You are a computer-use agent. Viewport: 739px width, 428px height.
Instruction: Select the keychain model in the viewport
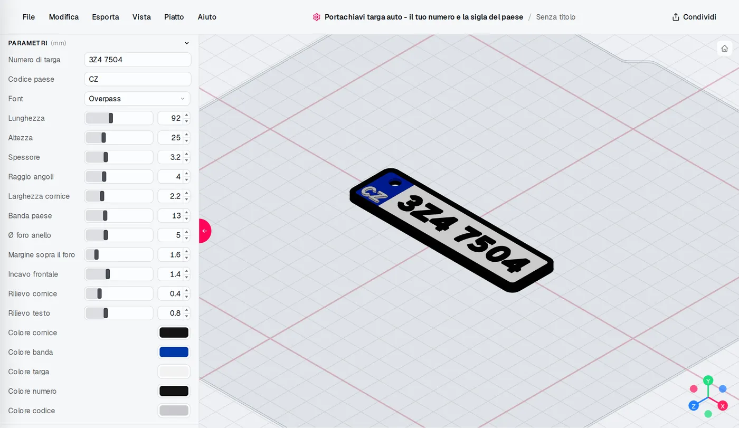pos(452,230)
